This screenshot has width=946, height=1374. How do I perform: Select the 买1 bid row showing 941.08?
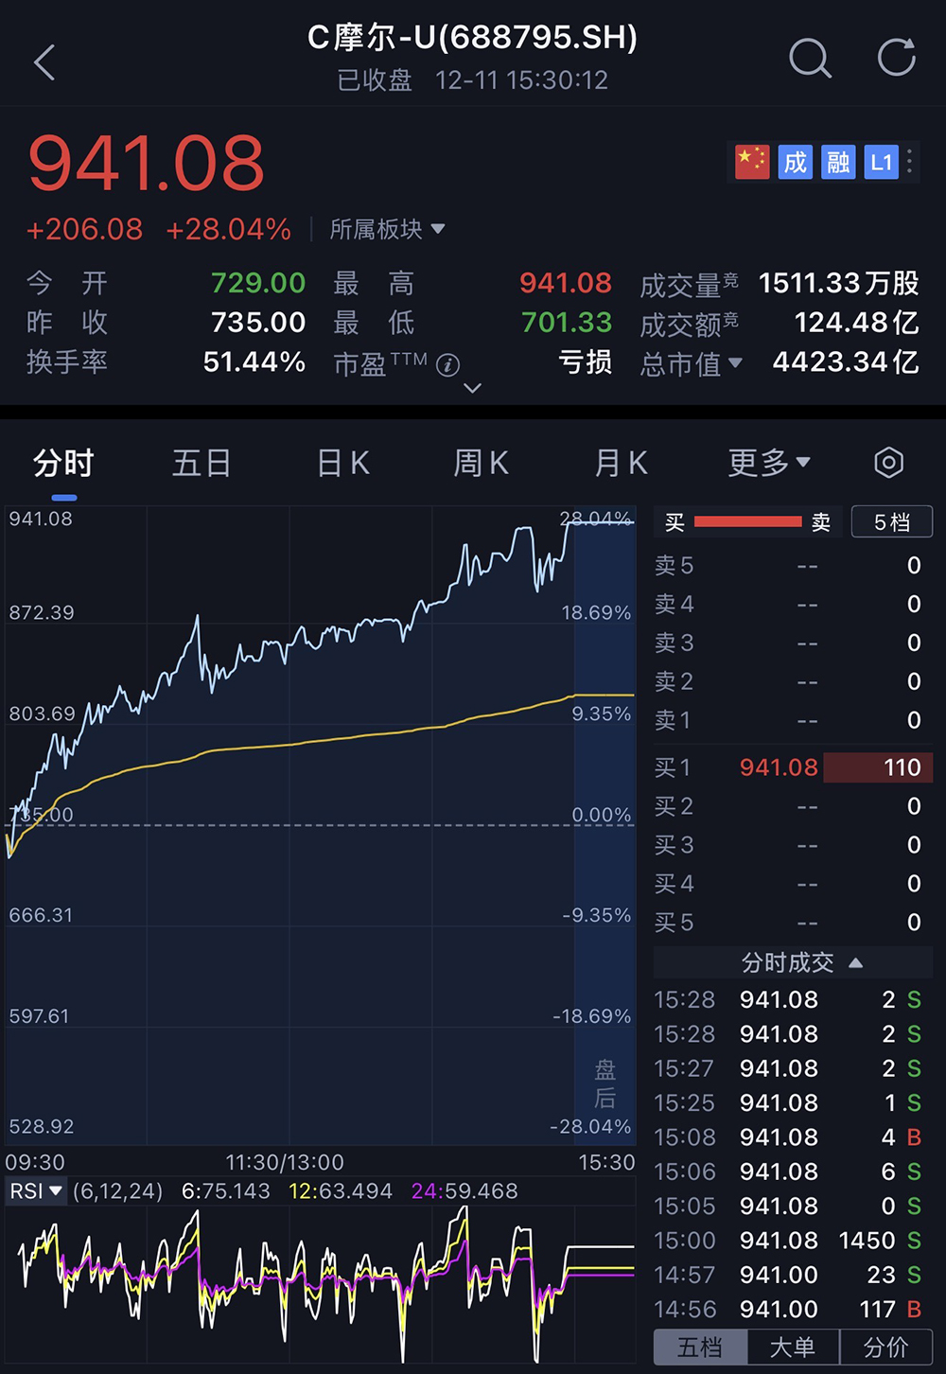[793, 767]
